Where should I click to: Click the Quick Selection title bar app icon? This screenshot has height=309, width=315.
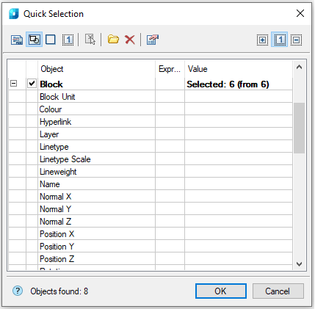coord(14,14)
